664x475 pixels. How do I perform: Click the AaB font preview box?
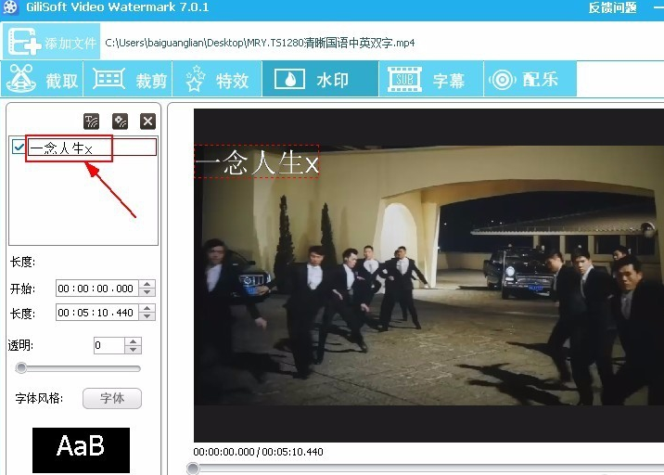[x=81, y=450]
